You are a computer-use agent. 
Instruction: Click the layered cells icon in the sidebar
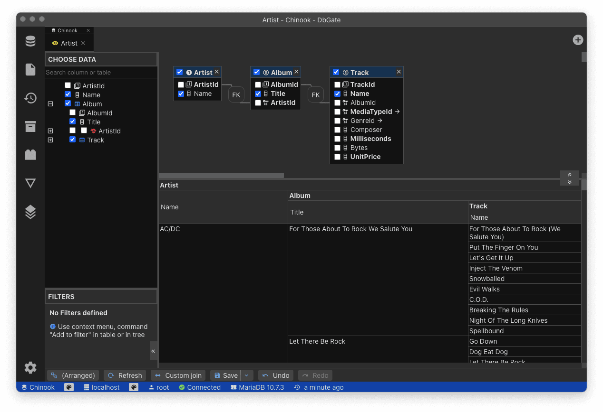30,212
